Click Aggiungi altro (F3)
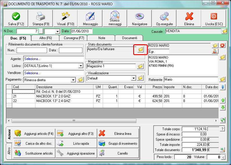 click(76, 134)
